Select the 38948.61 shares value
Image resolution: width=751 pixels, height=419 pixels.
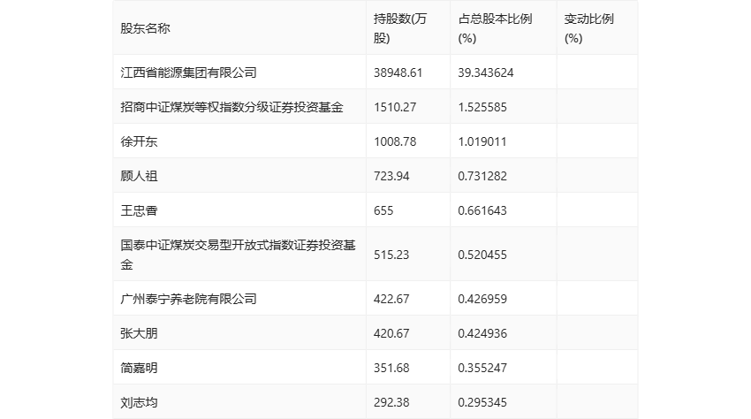(398, 72)
